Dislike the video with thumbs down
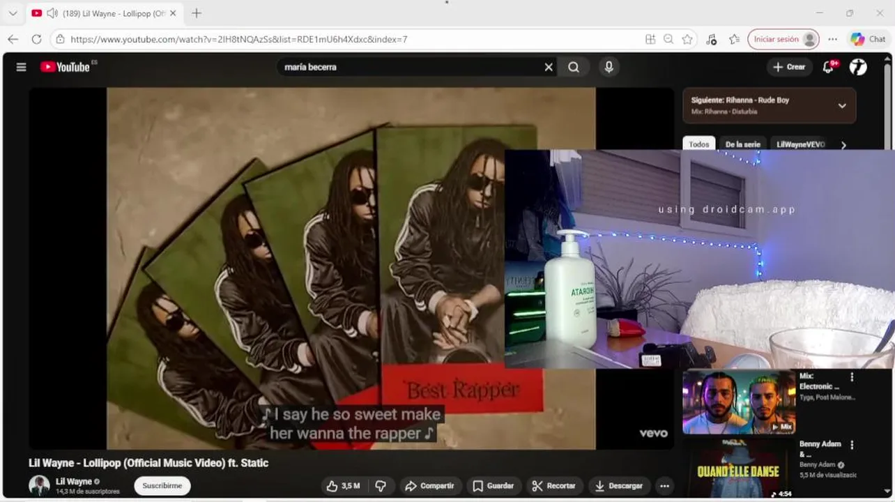Screen dimensions: 895x502 coord(381,486)
